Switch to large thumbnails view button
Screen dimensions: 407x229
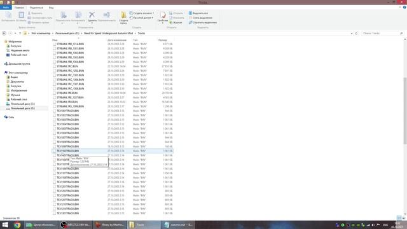click(404, 218)
